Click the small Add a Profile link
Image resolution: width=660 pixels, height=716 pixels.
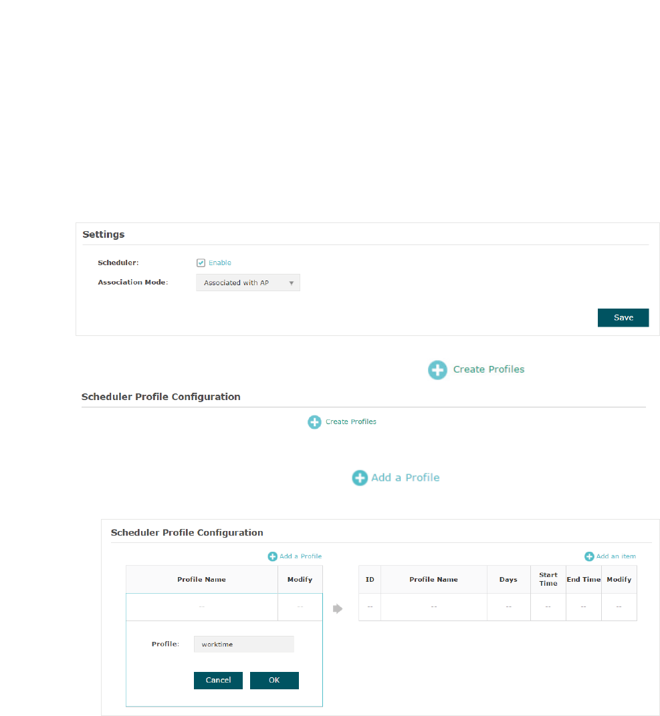click(x=300, y=556)
